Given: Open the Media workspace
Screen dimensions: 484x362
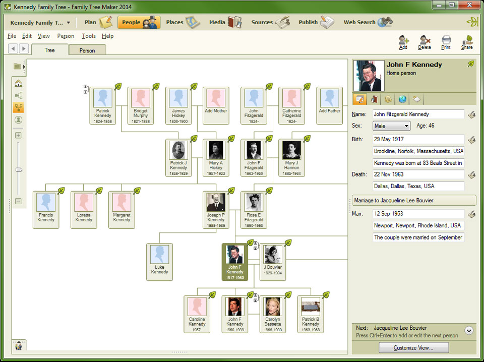Looking at the screenshot, I should 226,22.
